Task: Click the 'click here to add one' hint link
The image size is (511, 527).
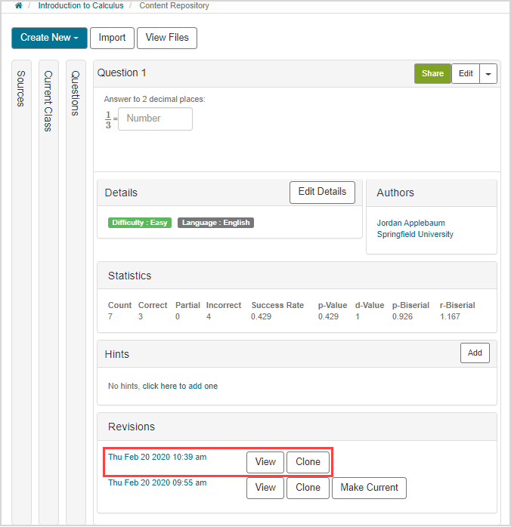Action: (x=180, y=386)
